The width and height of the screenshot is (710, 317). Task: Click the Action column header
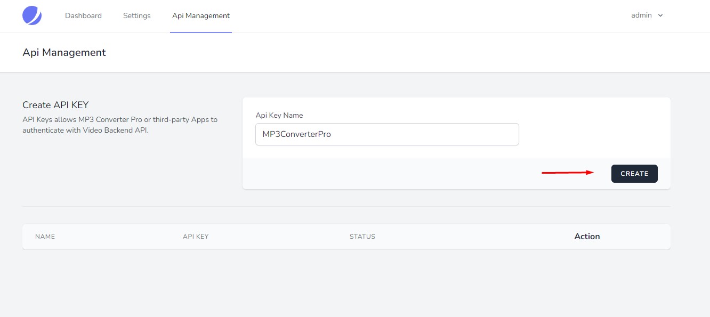click(587, 237)
